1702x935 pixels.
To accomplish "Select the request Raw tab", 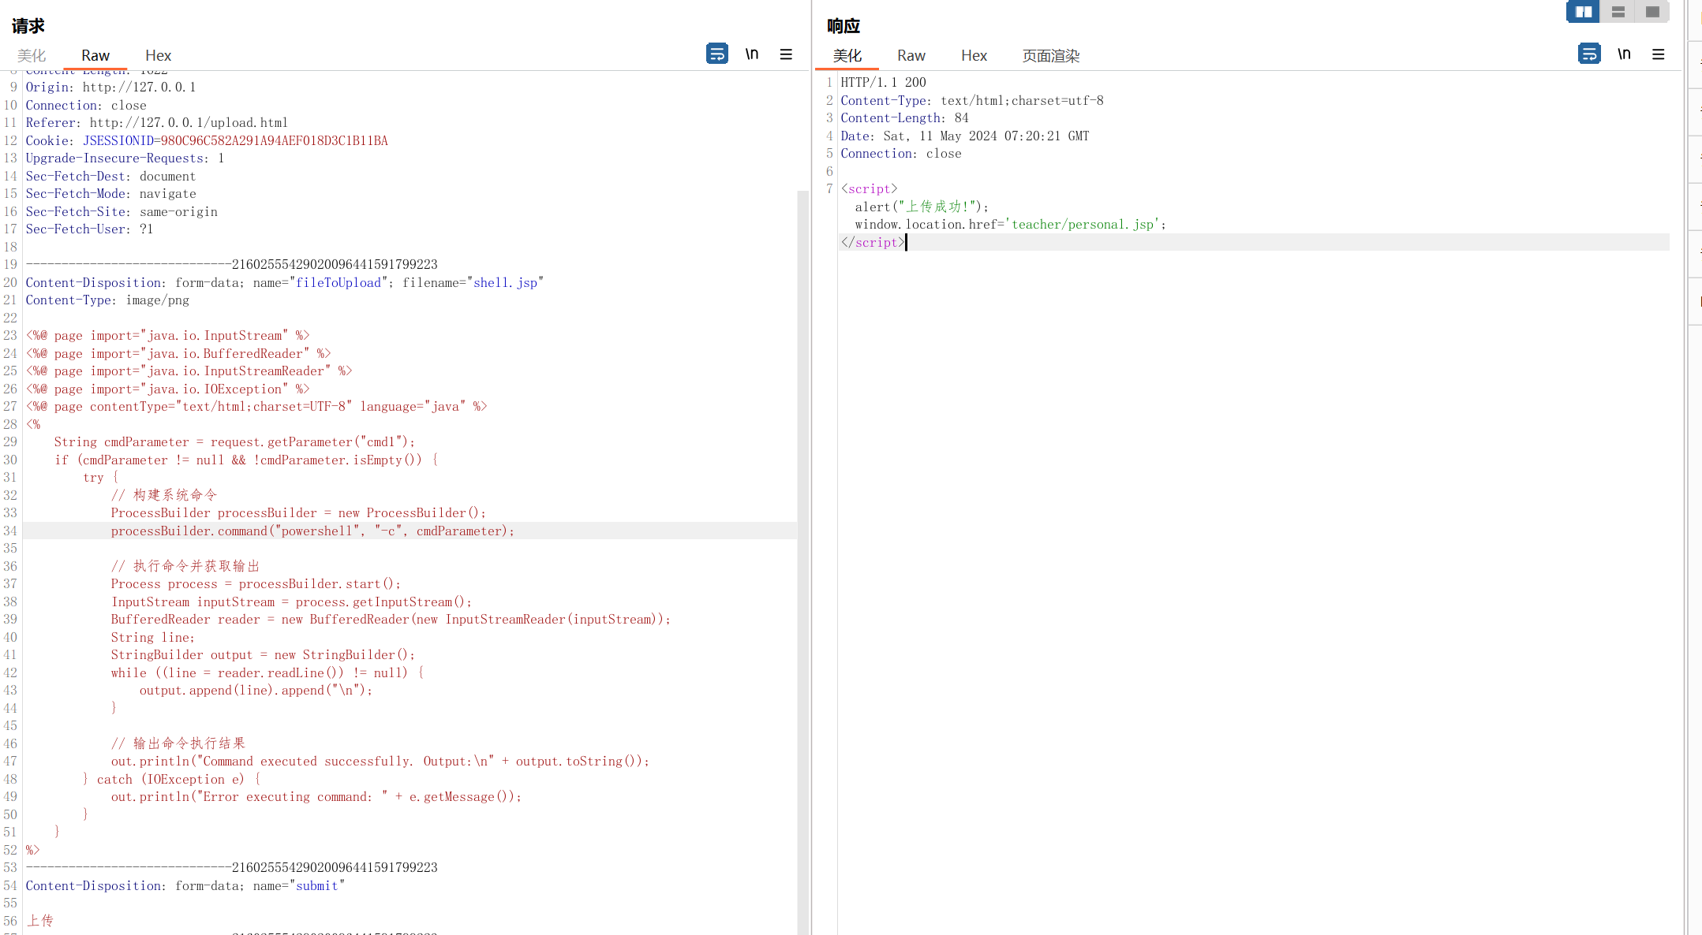I will pos(95,55).
